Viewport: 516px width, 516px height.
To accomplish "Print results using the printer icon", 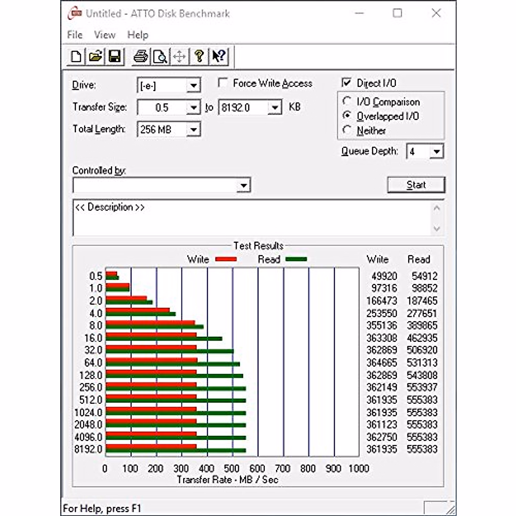I will (141, 56).
